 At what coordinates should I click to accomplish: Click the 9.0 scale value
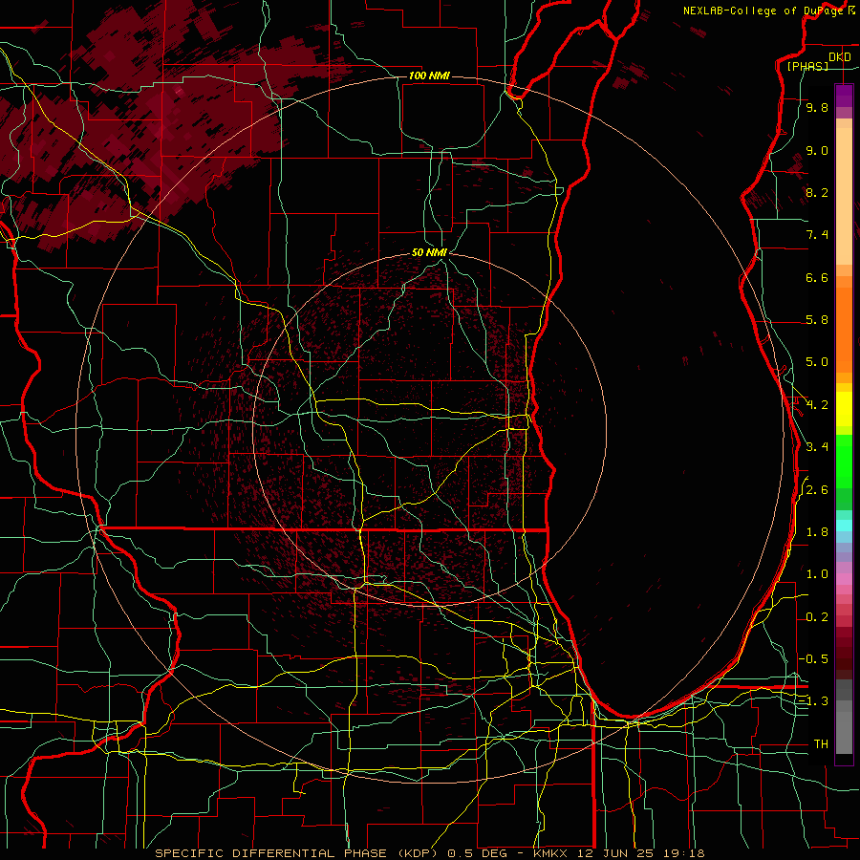click(x=817, y=151)
